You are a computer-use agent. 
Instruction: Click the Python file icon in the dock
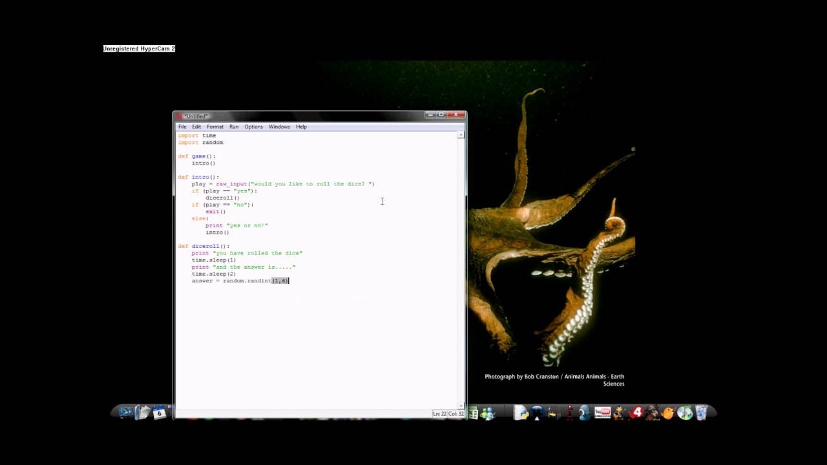pos(521,412)
